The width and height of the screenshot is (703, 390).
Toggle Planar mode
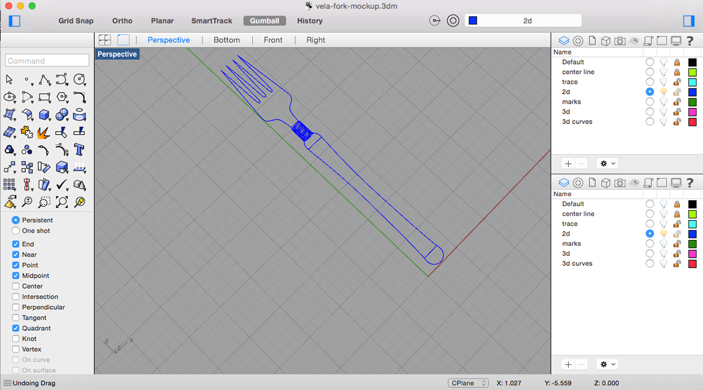pyautogui.click(x=162, y=20)
